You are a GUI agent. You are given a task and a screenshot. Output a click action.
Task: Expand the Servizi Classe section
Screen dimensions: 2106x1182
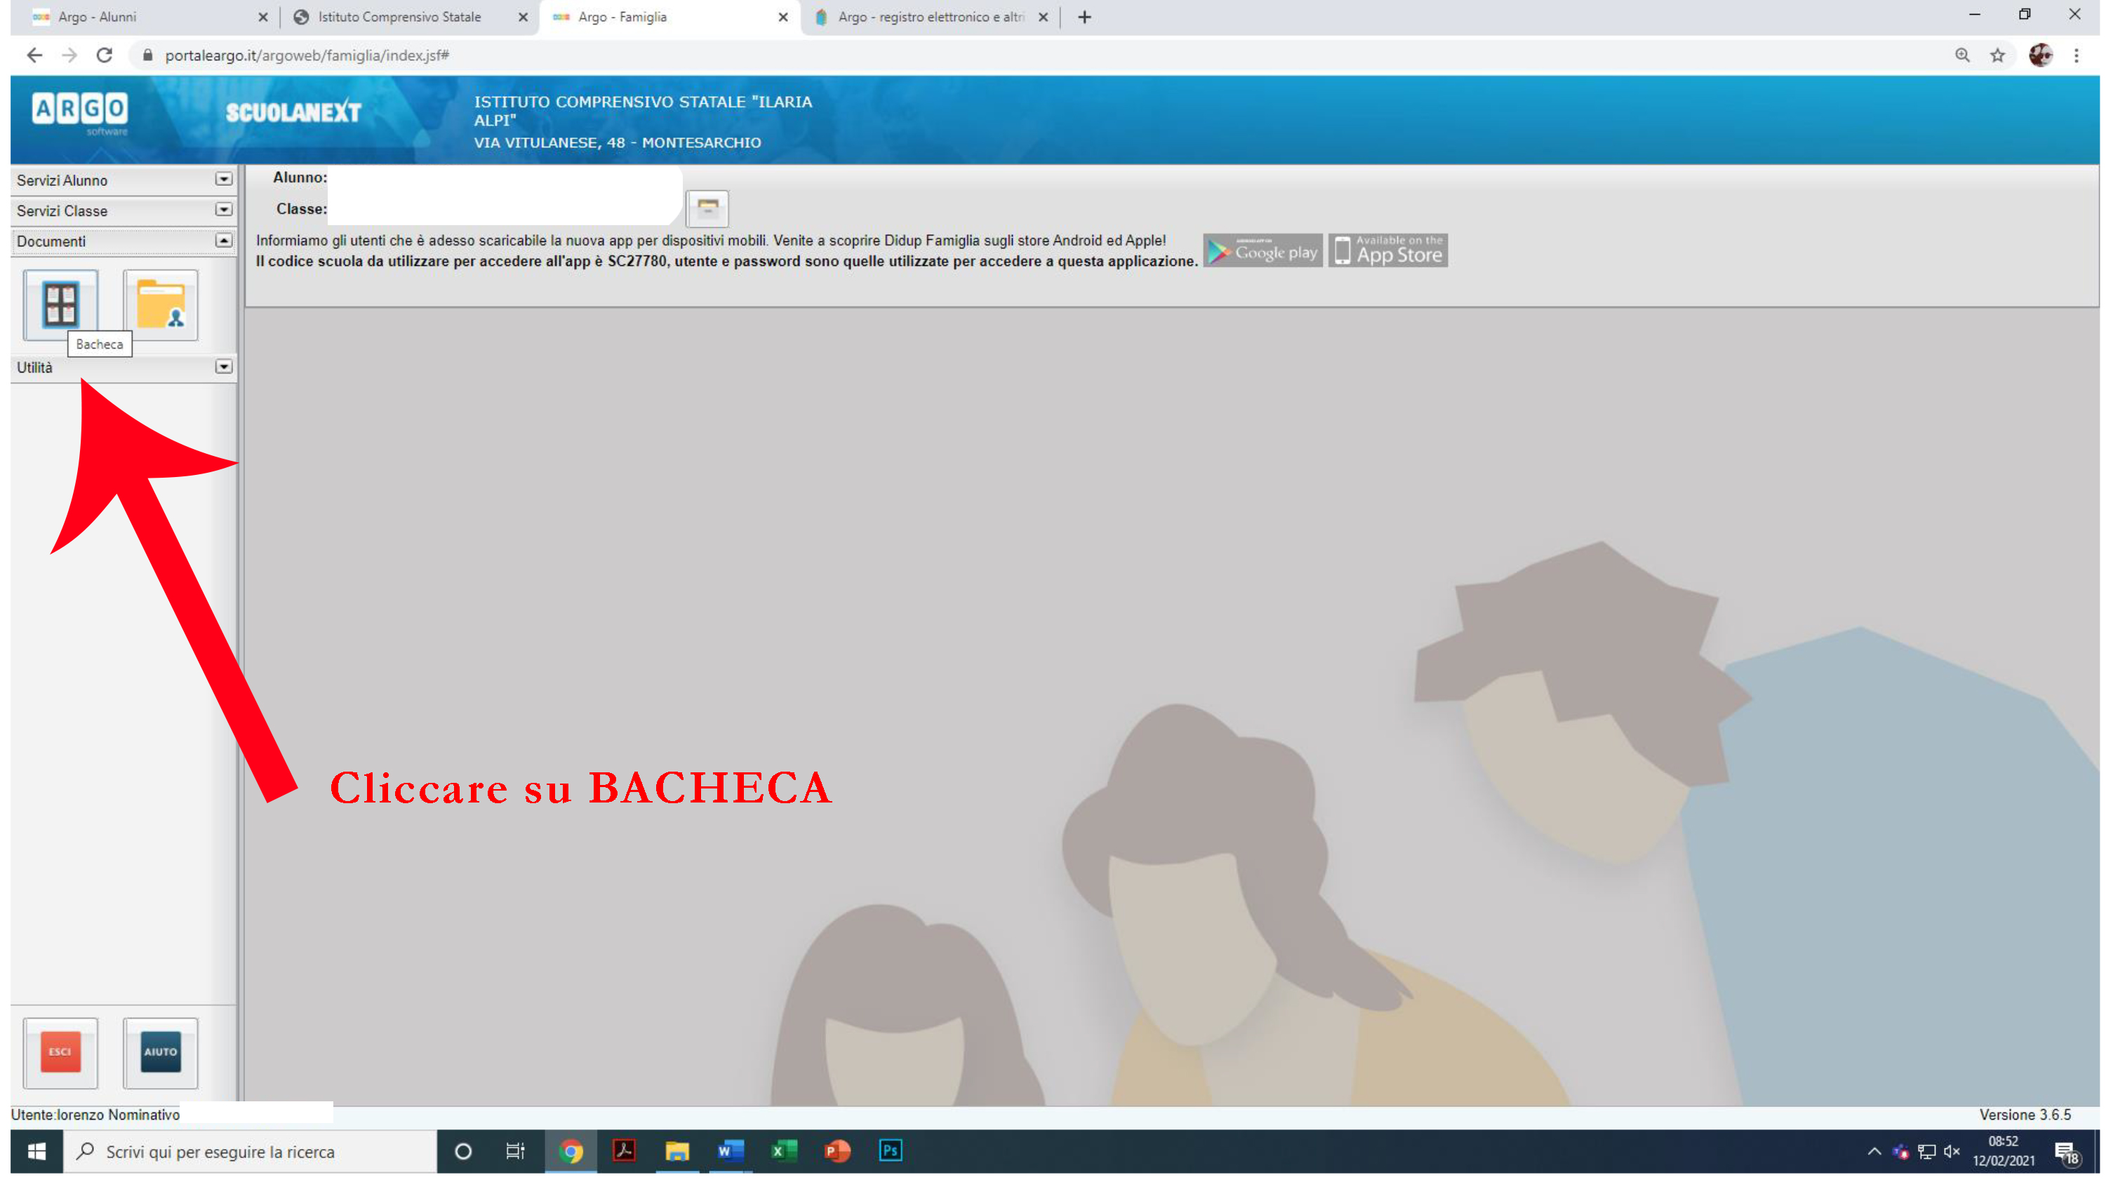(x=223, y=210)
